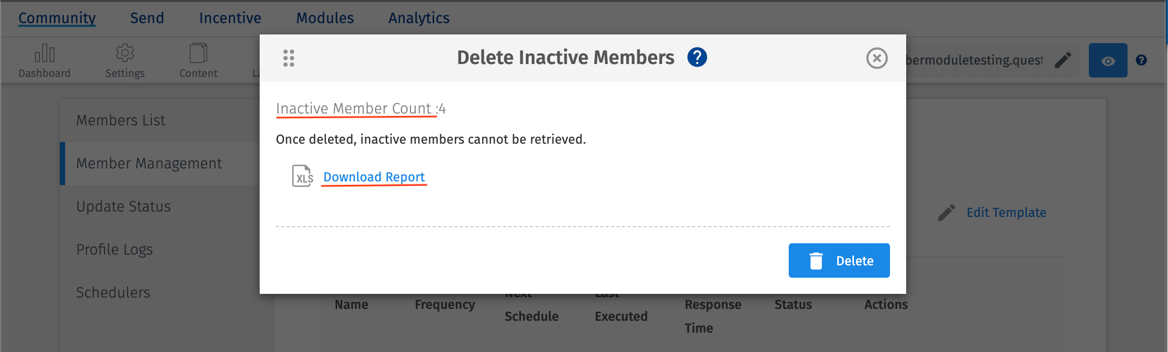1168x352 pixels.
Task: Open the Dashboard bar chart icon
Action: tap(45, 53)
